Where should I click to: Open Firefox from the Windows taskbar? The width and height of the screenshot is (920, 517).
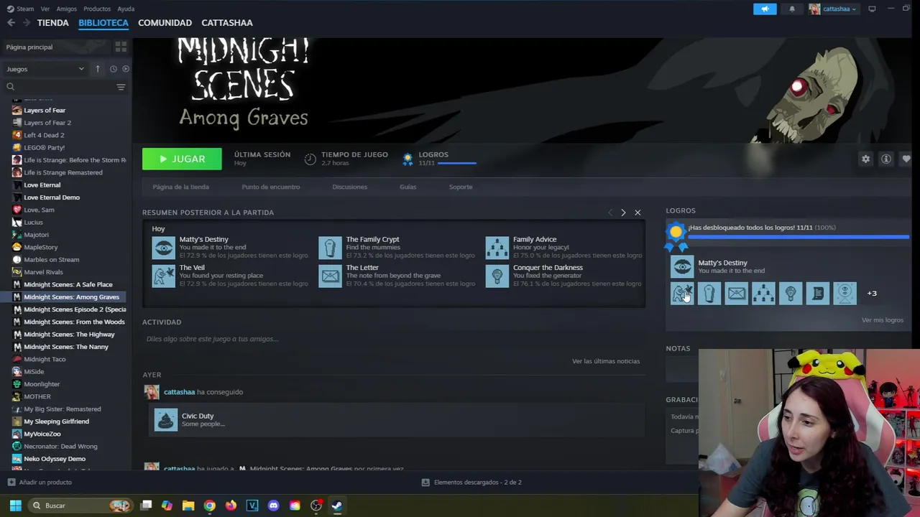point(231,506)
